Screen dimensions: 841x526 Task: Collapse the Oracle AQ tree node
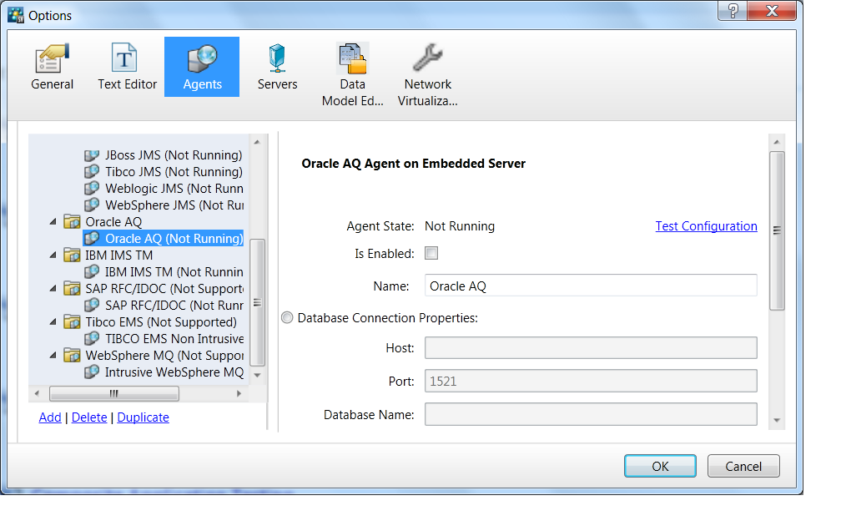point(54,222)
